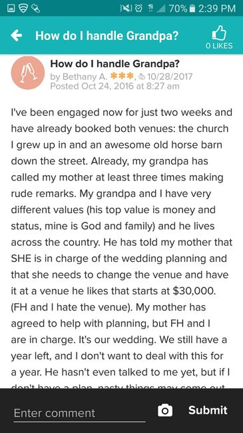
Task: Like the post with thumbs-up icon
Action: (218, 33)
